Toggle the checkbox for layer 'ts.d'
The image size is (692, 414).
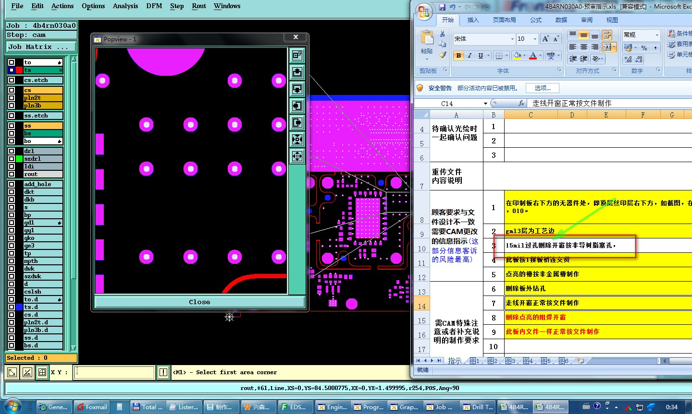pyautogui.click(x=12, y=307)
